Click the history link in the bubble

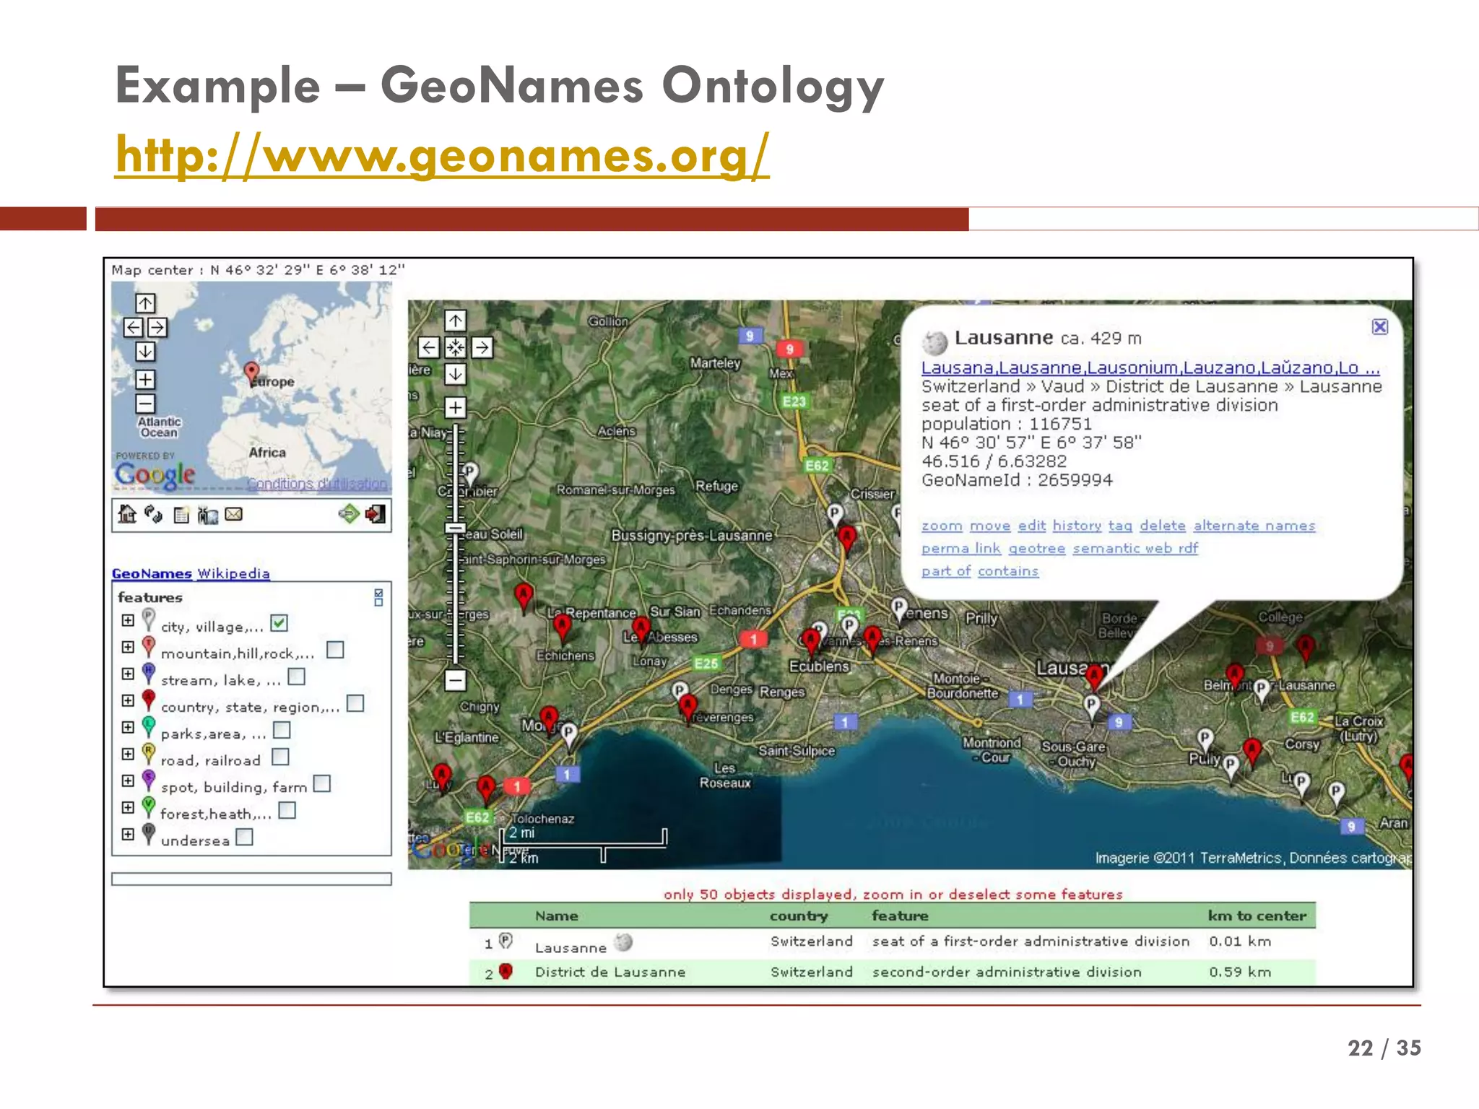pos(1077,526)
